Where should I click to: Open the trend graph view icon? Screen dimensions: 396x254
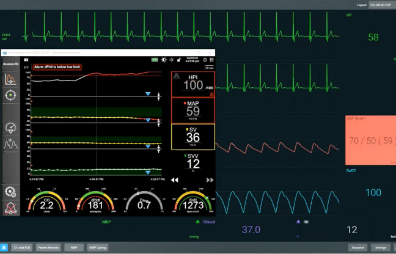coord(10,79)
